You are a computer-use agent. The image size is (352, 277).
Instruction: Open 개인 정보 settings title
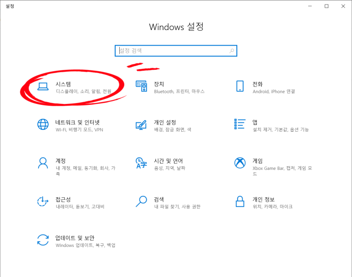pyautogui.click(x=264, y=200)
